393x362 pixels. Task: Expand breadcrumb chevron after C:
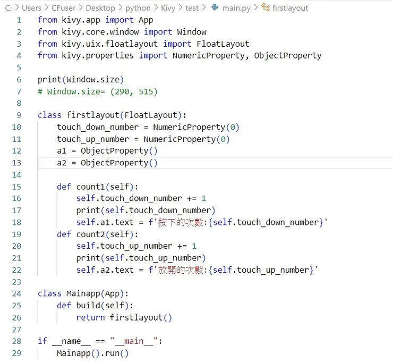pyautogui.click(x=17, y=7)
